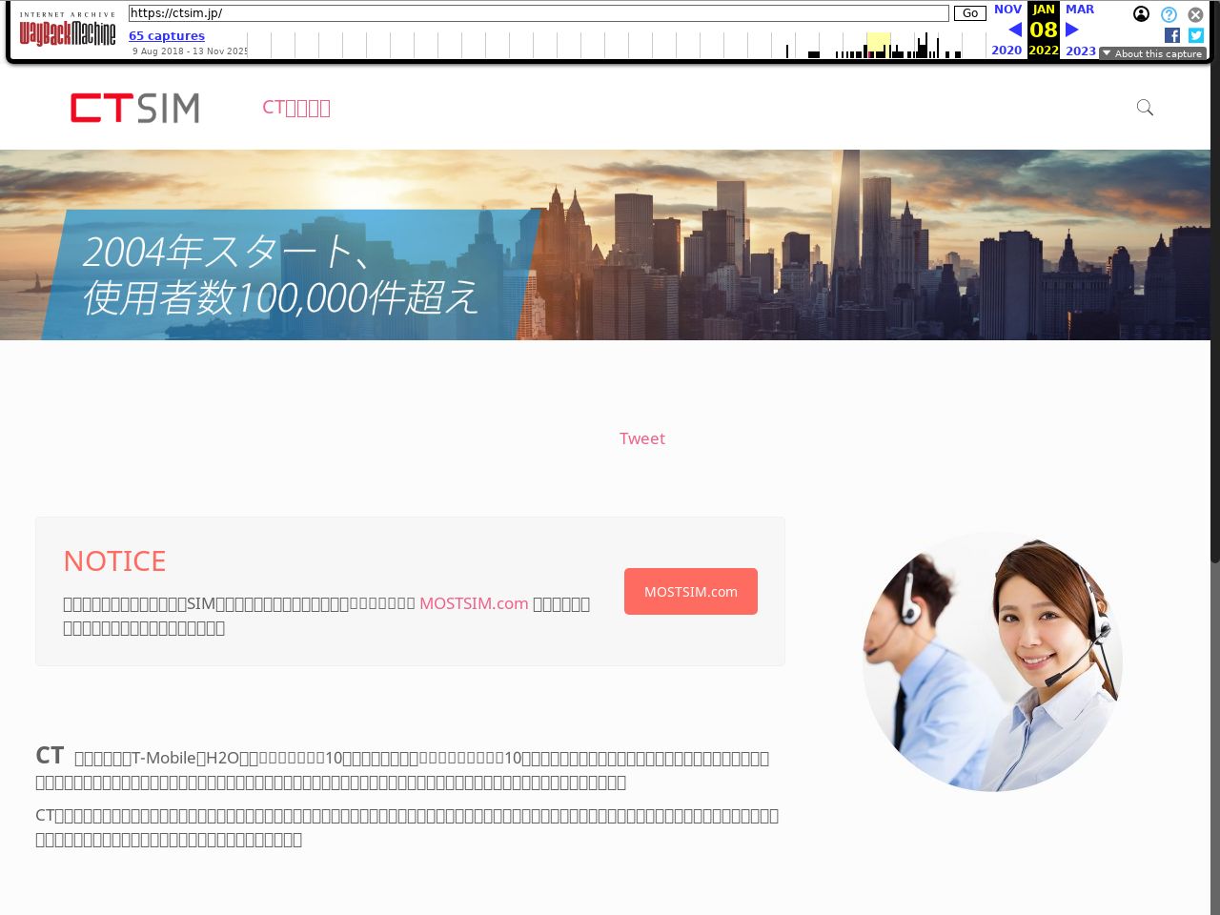Go to next capture with right arrow
The height and width of the screenshot is (915, 1220).
(1072, 30)
